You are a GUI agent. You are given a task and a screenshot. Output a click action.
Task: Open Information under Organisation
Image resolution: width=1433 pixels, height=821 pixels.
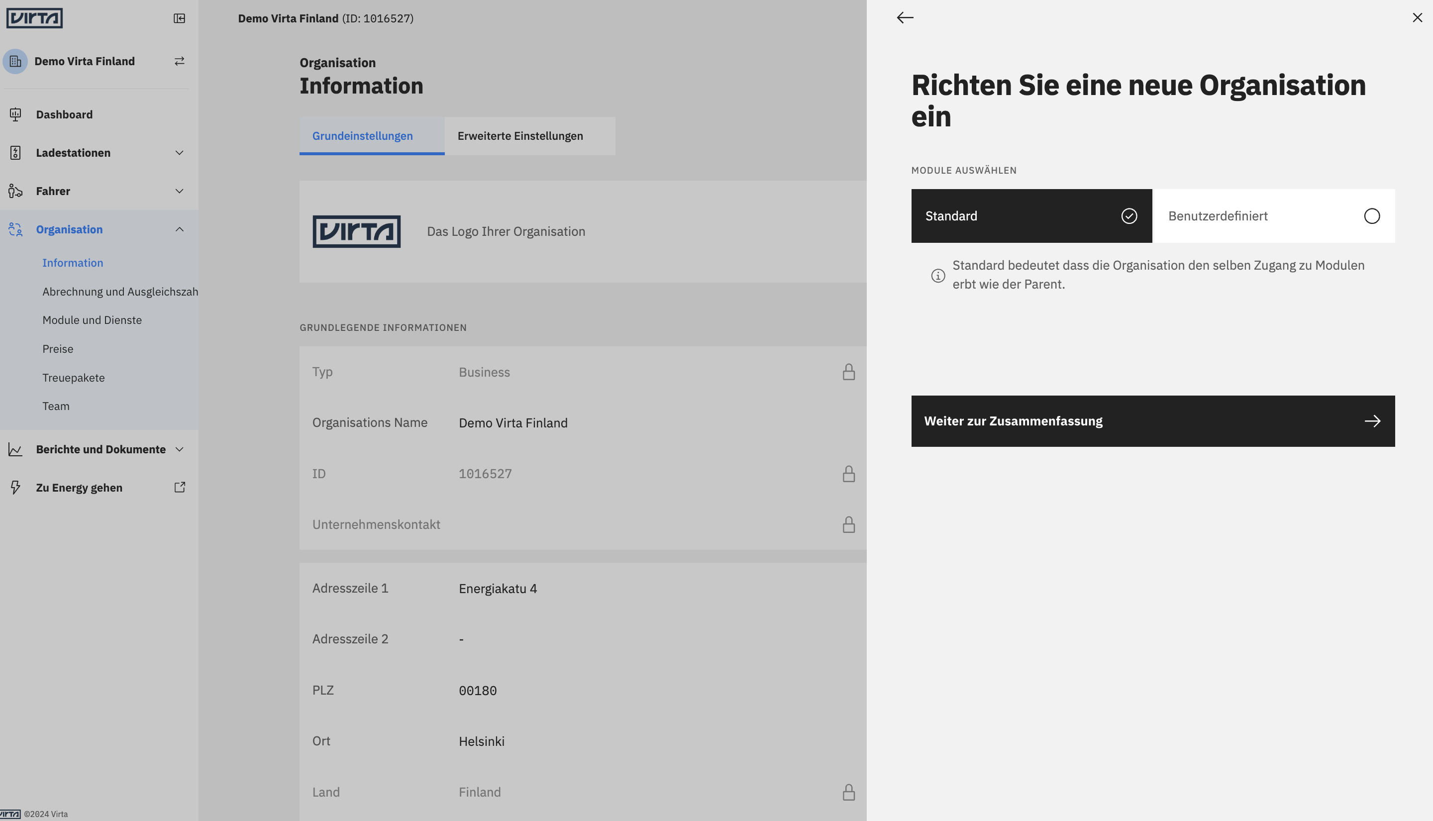pyautogui.click(x=73, y=263)
